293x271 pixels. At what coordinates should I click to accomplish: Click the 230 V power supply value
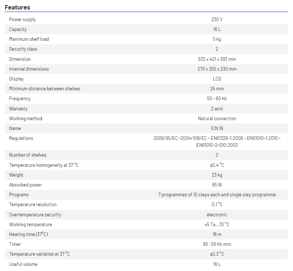[x=217, y=19]
